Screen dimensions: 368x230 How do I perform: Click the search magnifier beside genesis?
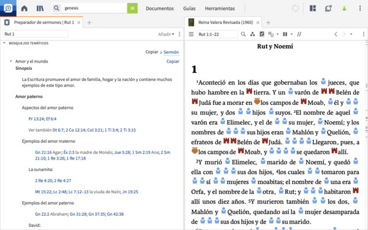coord(56,8)
